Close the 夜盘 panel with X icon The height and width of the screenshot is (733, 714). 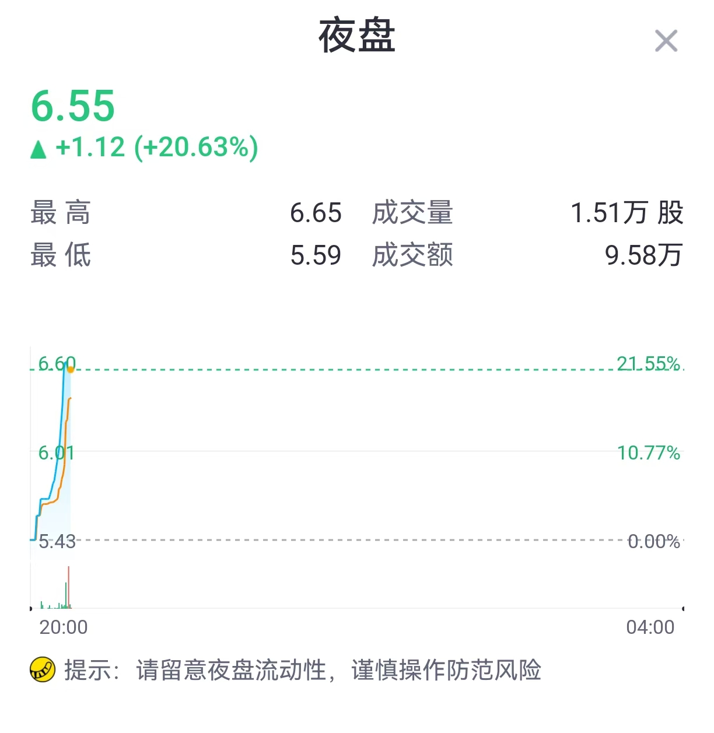(x=666, y=41)
